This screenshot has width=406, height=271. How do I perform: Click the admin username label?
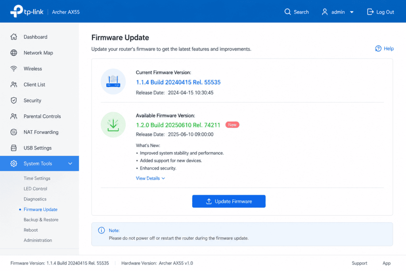click(338, 12)
